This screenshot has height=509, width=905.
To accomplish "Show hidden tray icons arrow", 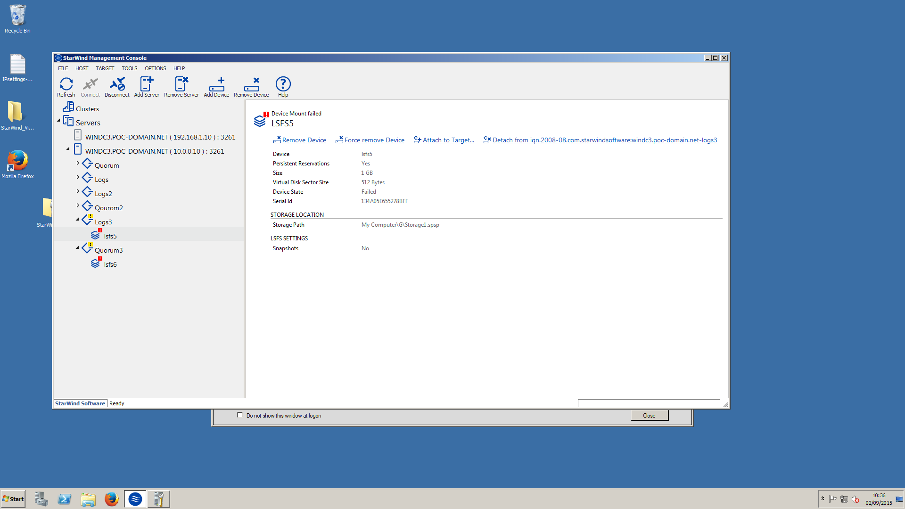I will tap(823, 499).
